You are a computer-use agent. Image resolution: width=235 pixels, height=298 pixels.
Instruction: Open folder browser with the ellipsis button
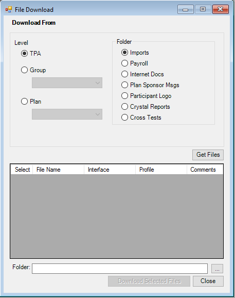pos(217,269)
